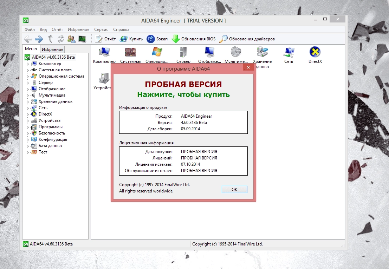Select База данных in the tree

50,146
